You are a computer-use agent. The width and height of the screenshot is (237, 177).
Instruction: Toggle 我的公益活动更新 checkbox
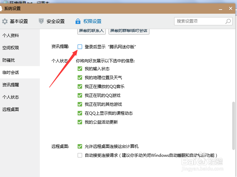[x=80, y=122]
